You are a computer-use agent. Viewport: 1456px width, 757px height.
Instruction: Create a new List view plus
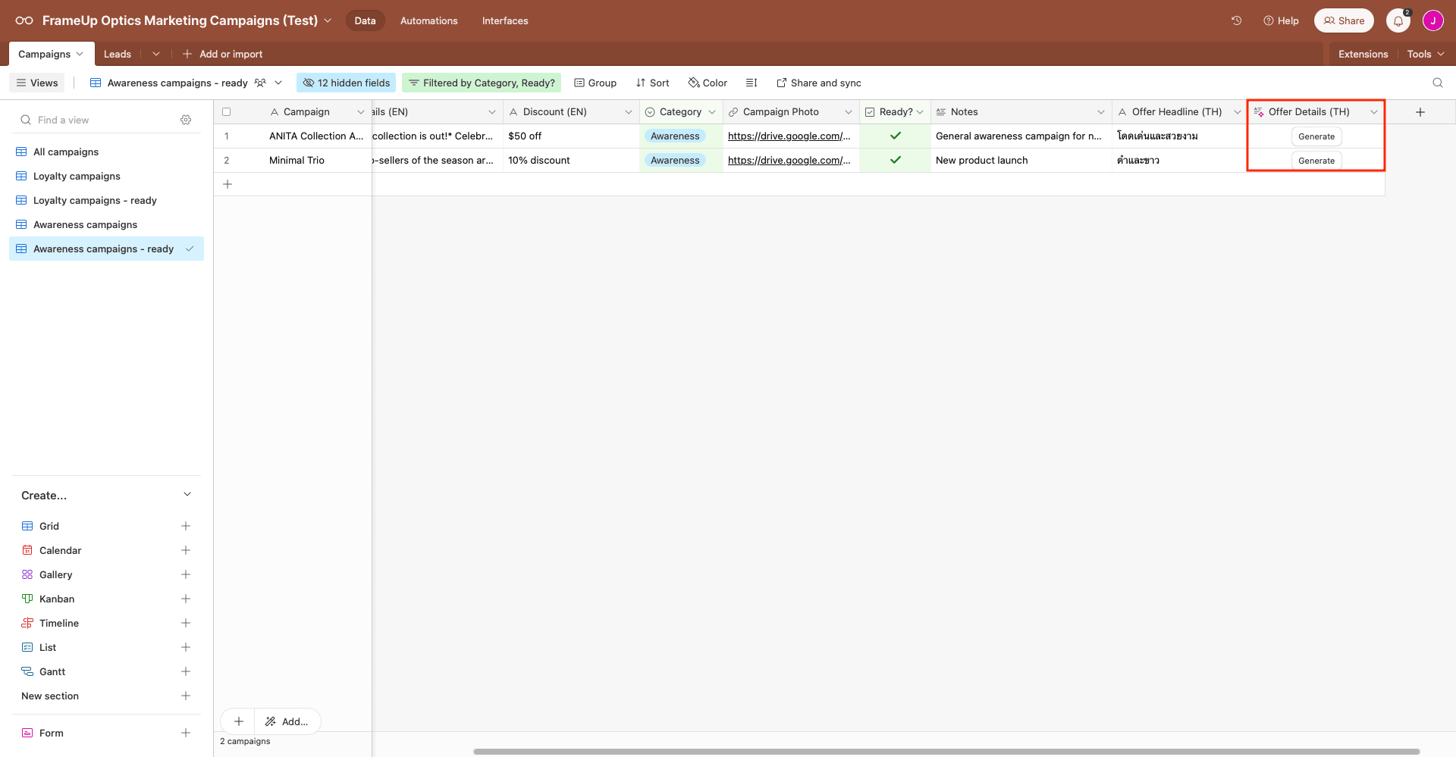(186, 647)
